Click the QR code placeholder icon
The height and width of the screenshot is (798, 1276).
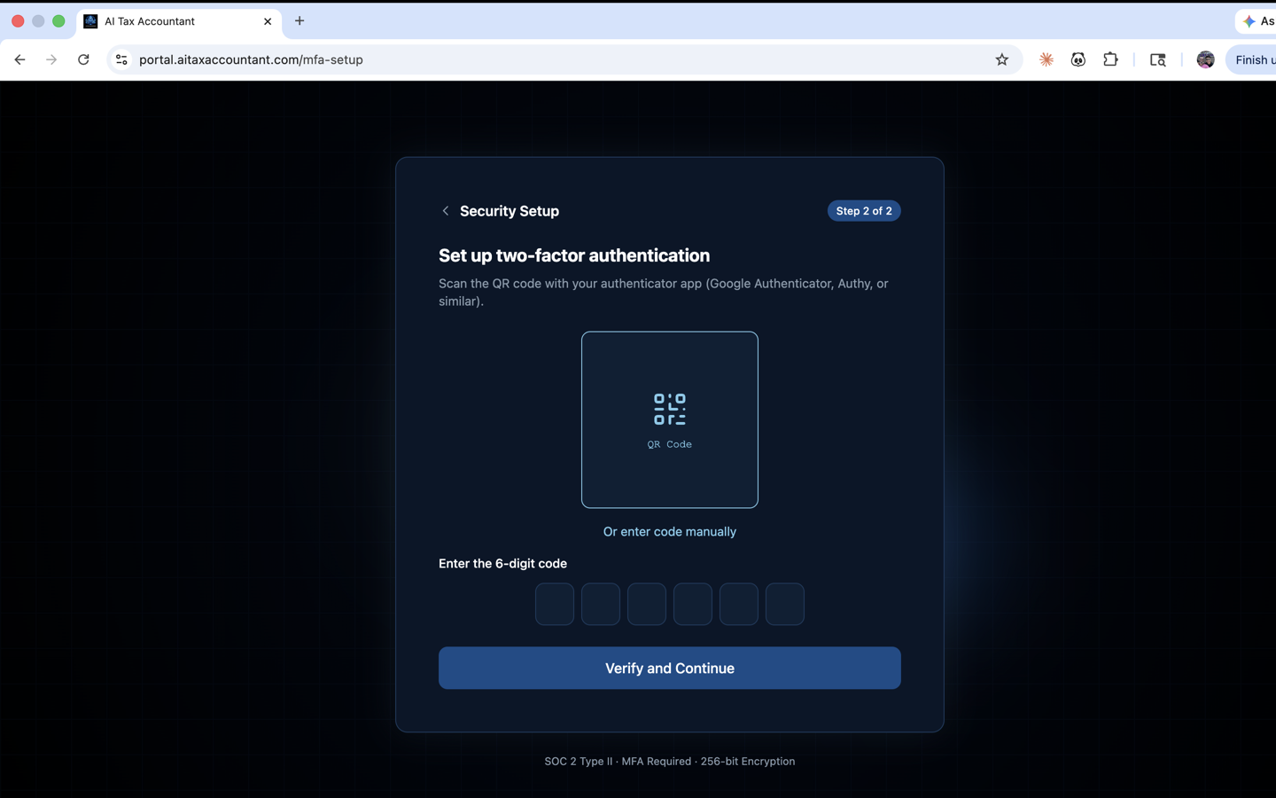(x=670, y=410)
